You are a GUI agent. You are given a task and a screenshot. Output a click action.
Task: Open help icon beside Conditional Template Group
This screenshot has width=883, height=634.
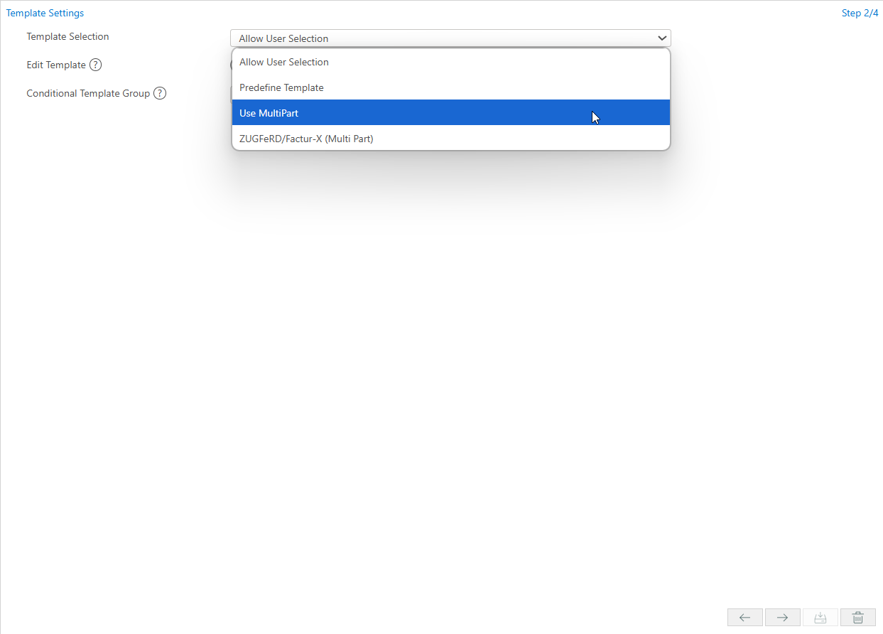(x=160, y=93)
